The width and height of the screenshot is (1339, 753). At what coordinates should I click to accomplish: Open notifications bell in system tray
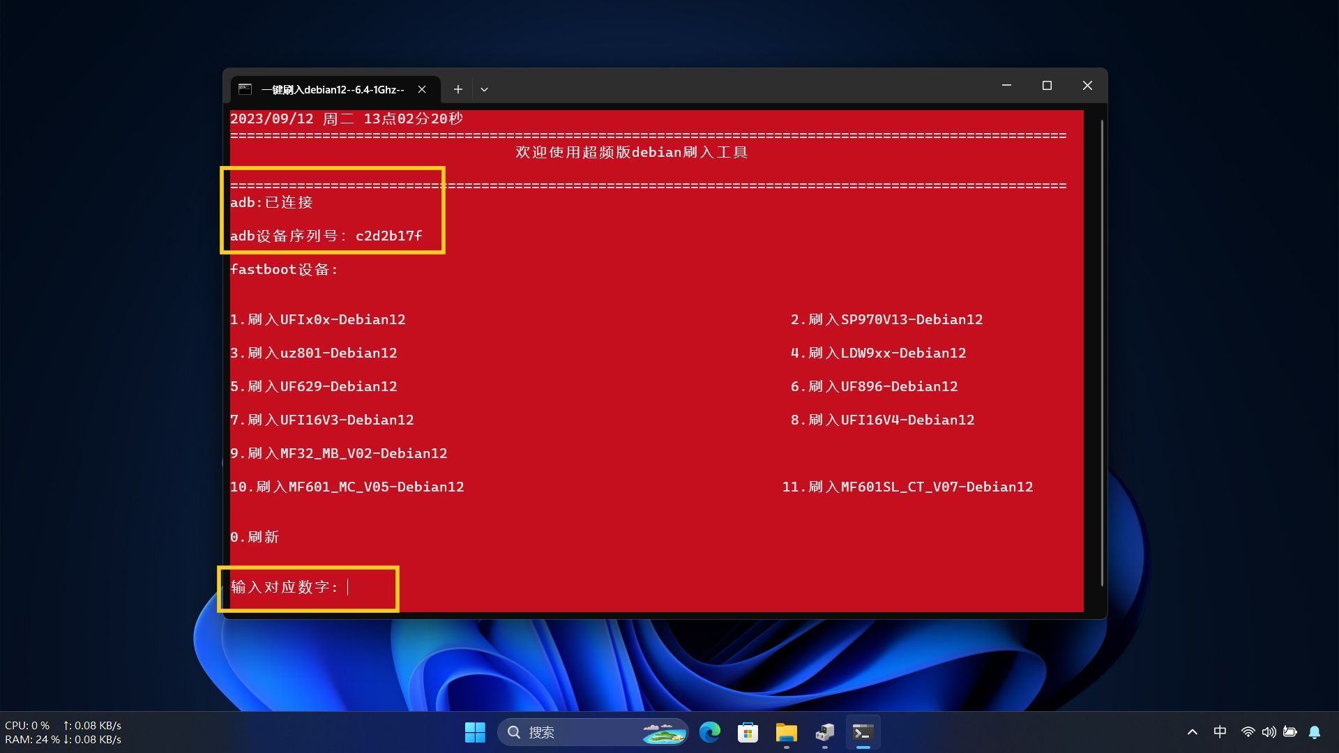[x=1315, y=732]
